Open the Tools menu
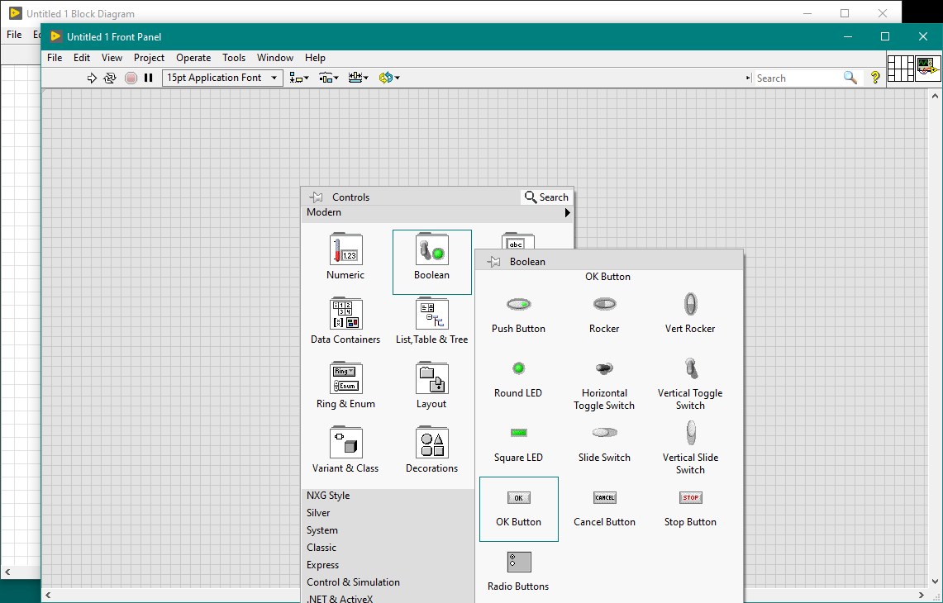The image size is (943, 603). [234, 58]
